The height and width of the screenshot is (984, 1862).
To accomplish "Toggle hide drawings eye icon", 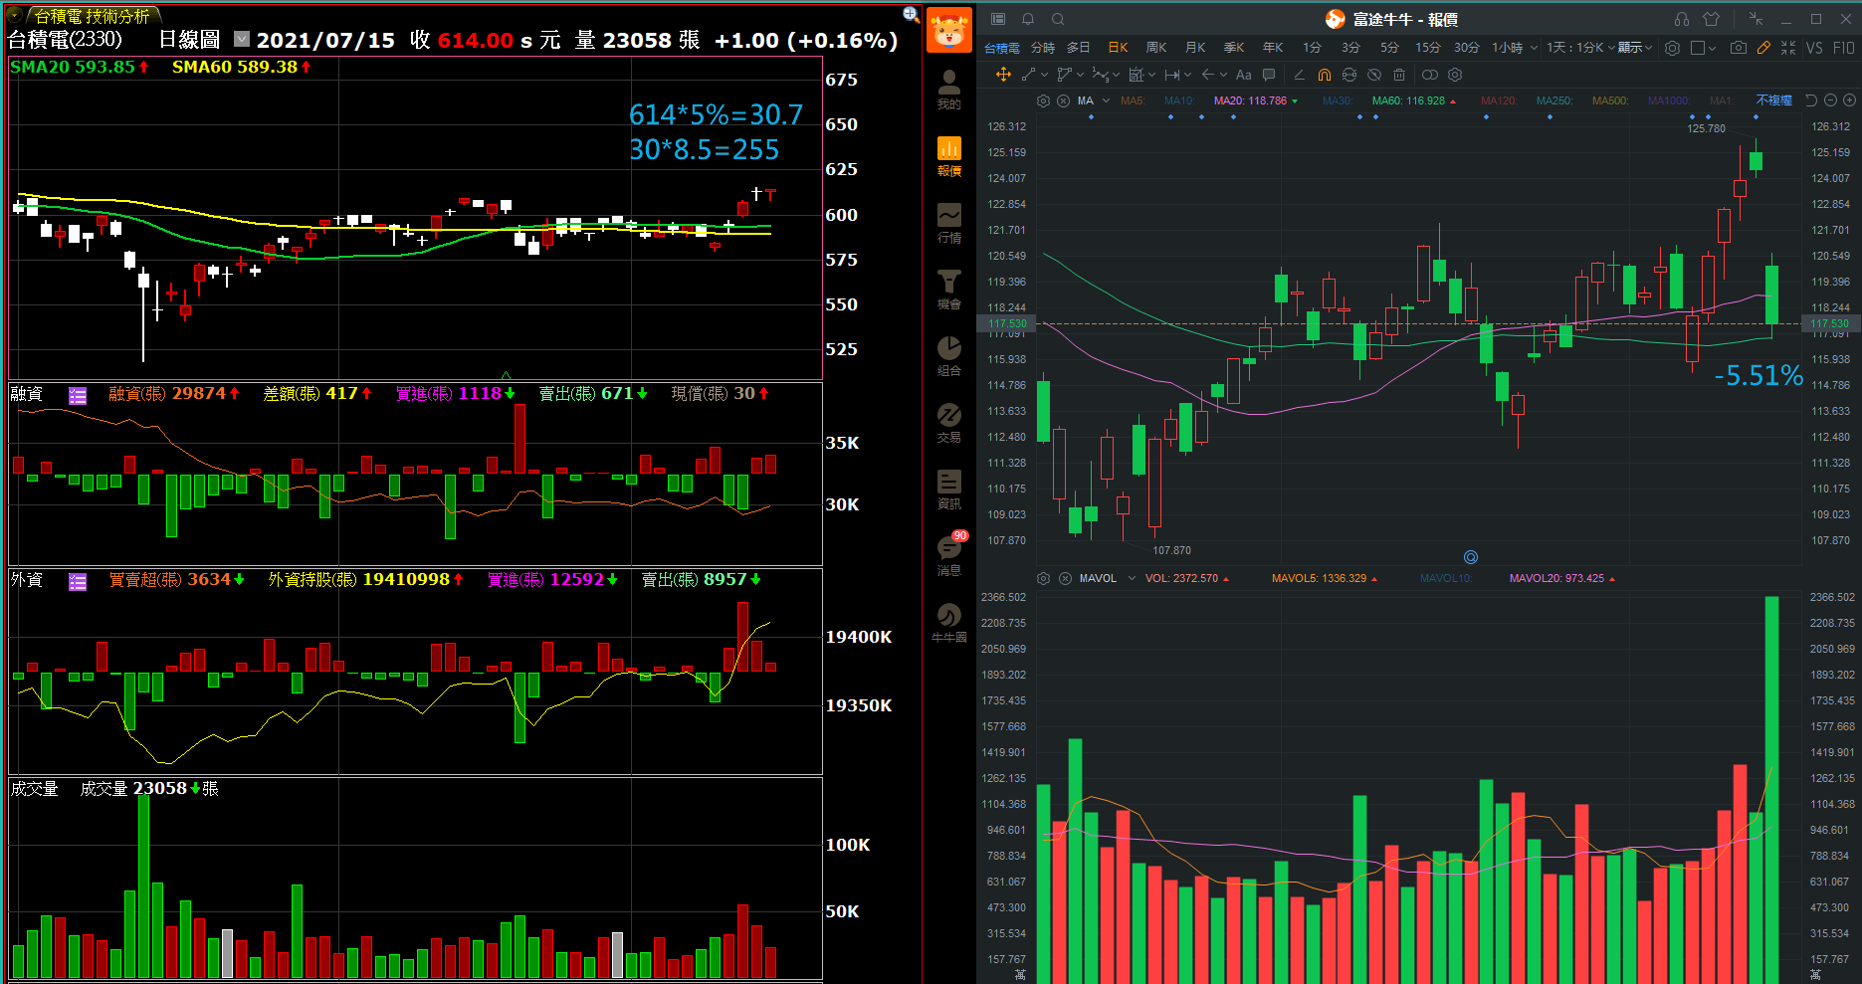I will pos(1374,75).
